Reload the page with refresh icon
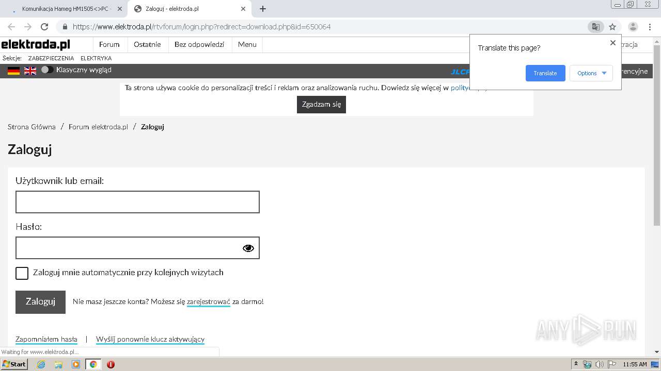Image resolution: width=661 pixels, height=371 pixels. coord(44,27)
